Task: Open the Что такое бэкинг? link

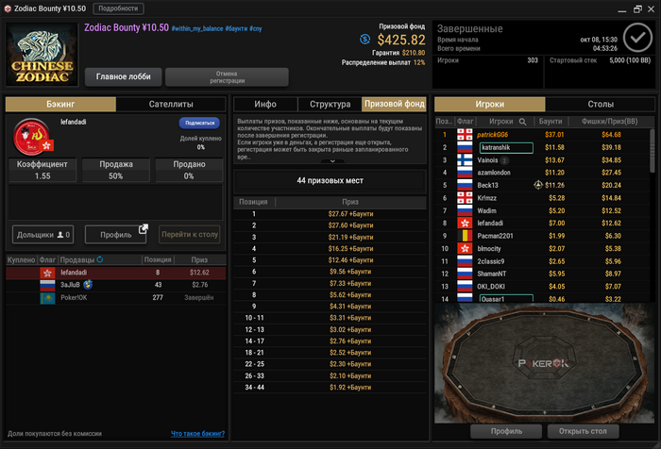Action: (x=197, y=433)
